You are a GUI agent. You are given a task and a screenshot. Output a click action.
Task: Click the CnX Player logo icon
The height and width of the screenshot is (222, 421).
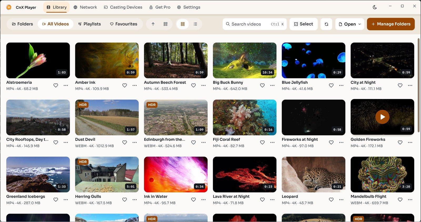point(9,7)
